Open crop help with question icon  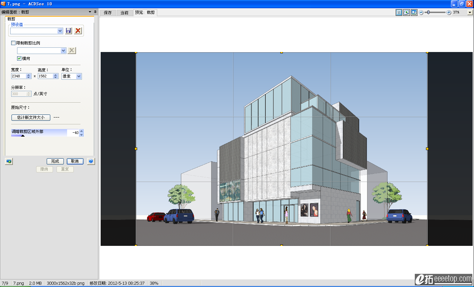91,161
